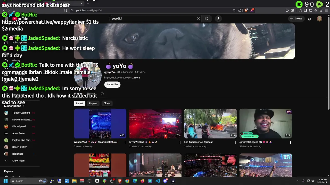This screenshot has height=185, width=330.
Task: Search within the yoYo channel magnifier
Action: click(x=102, y=94)
